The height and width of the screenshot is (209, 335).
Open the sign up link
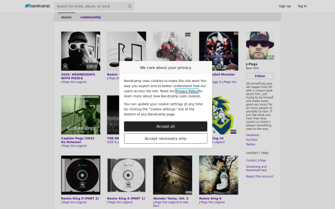pos(285,6)
